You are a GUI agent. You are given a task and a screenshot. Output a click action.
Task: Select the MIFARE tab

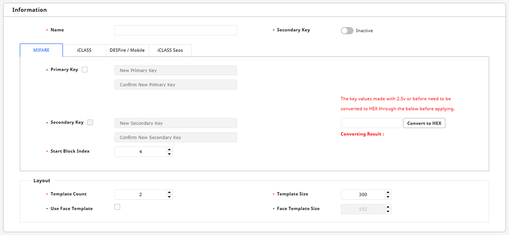point(41,50)
